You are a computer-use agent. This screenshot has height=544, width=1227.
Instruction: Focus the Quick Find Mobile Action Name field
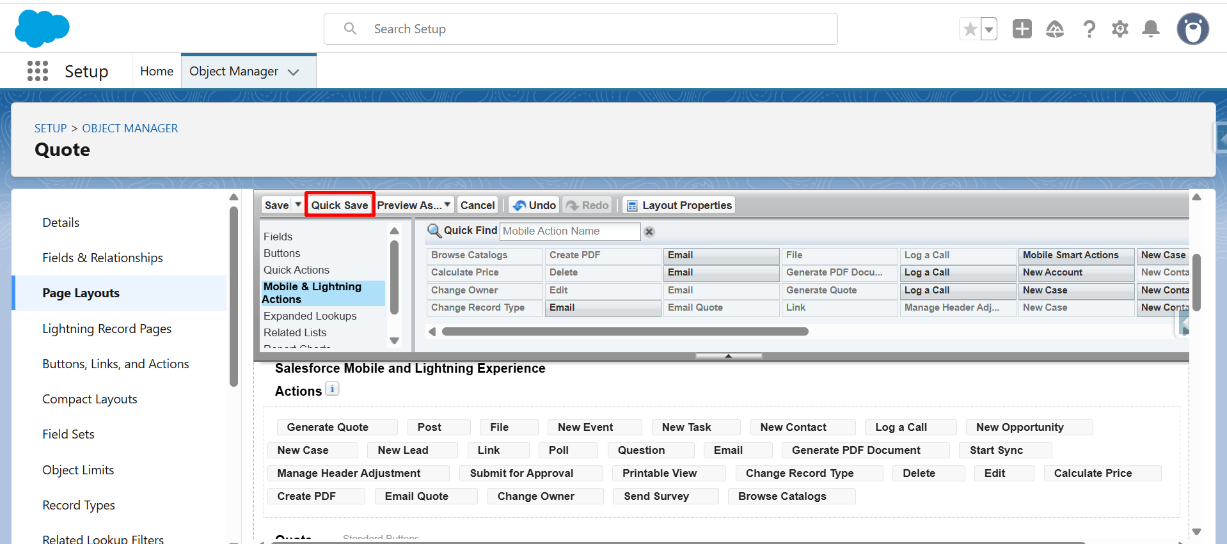(569, 231)
